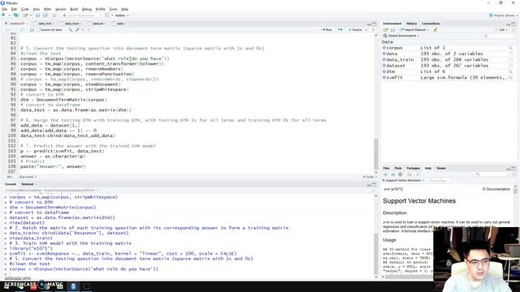Open the Source button dropdown arrow
The image size is (520, 292).
366,30
